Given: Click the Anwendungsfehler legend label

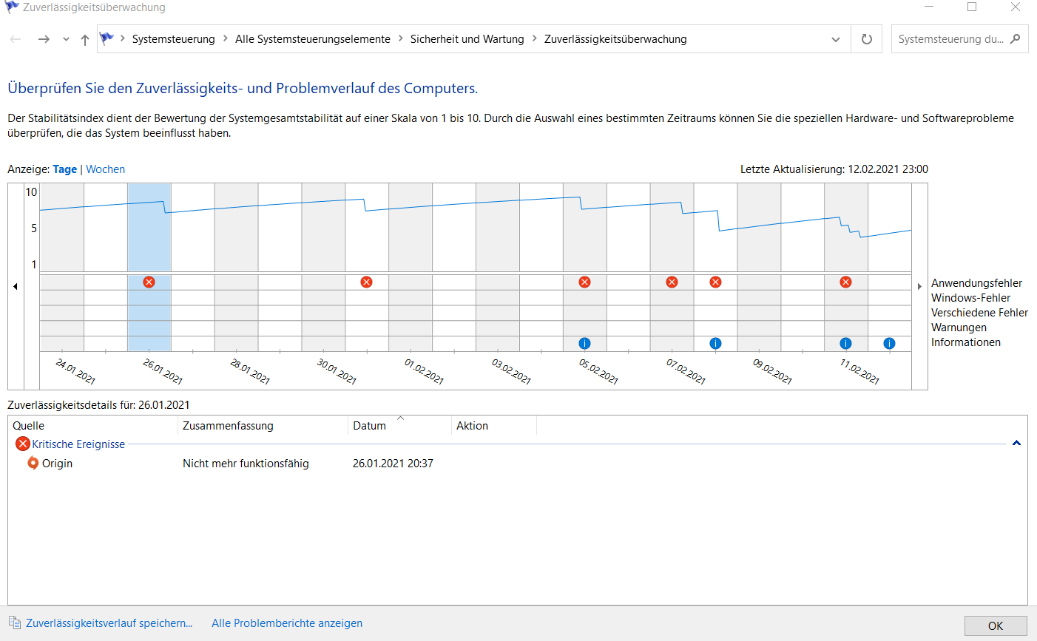Looking at the screenshot, I should pyautogui.click(x=976, y=283).
